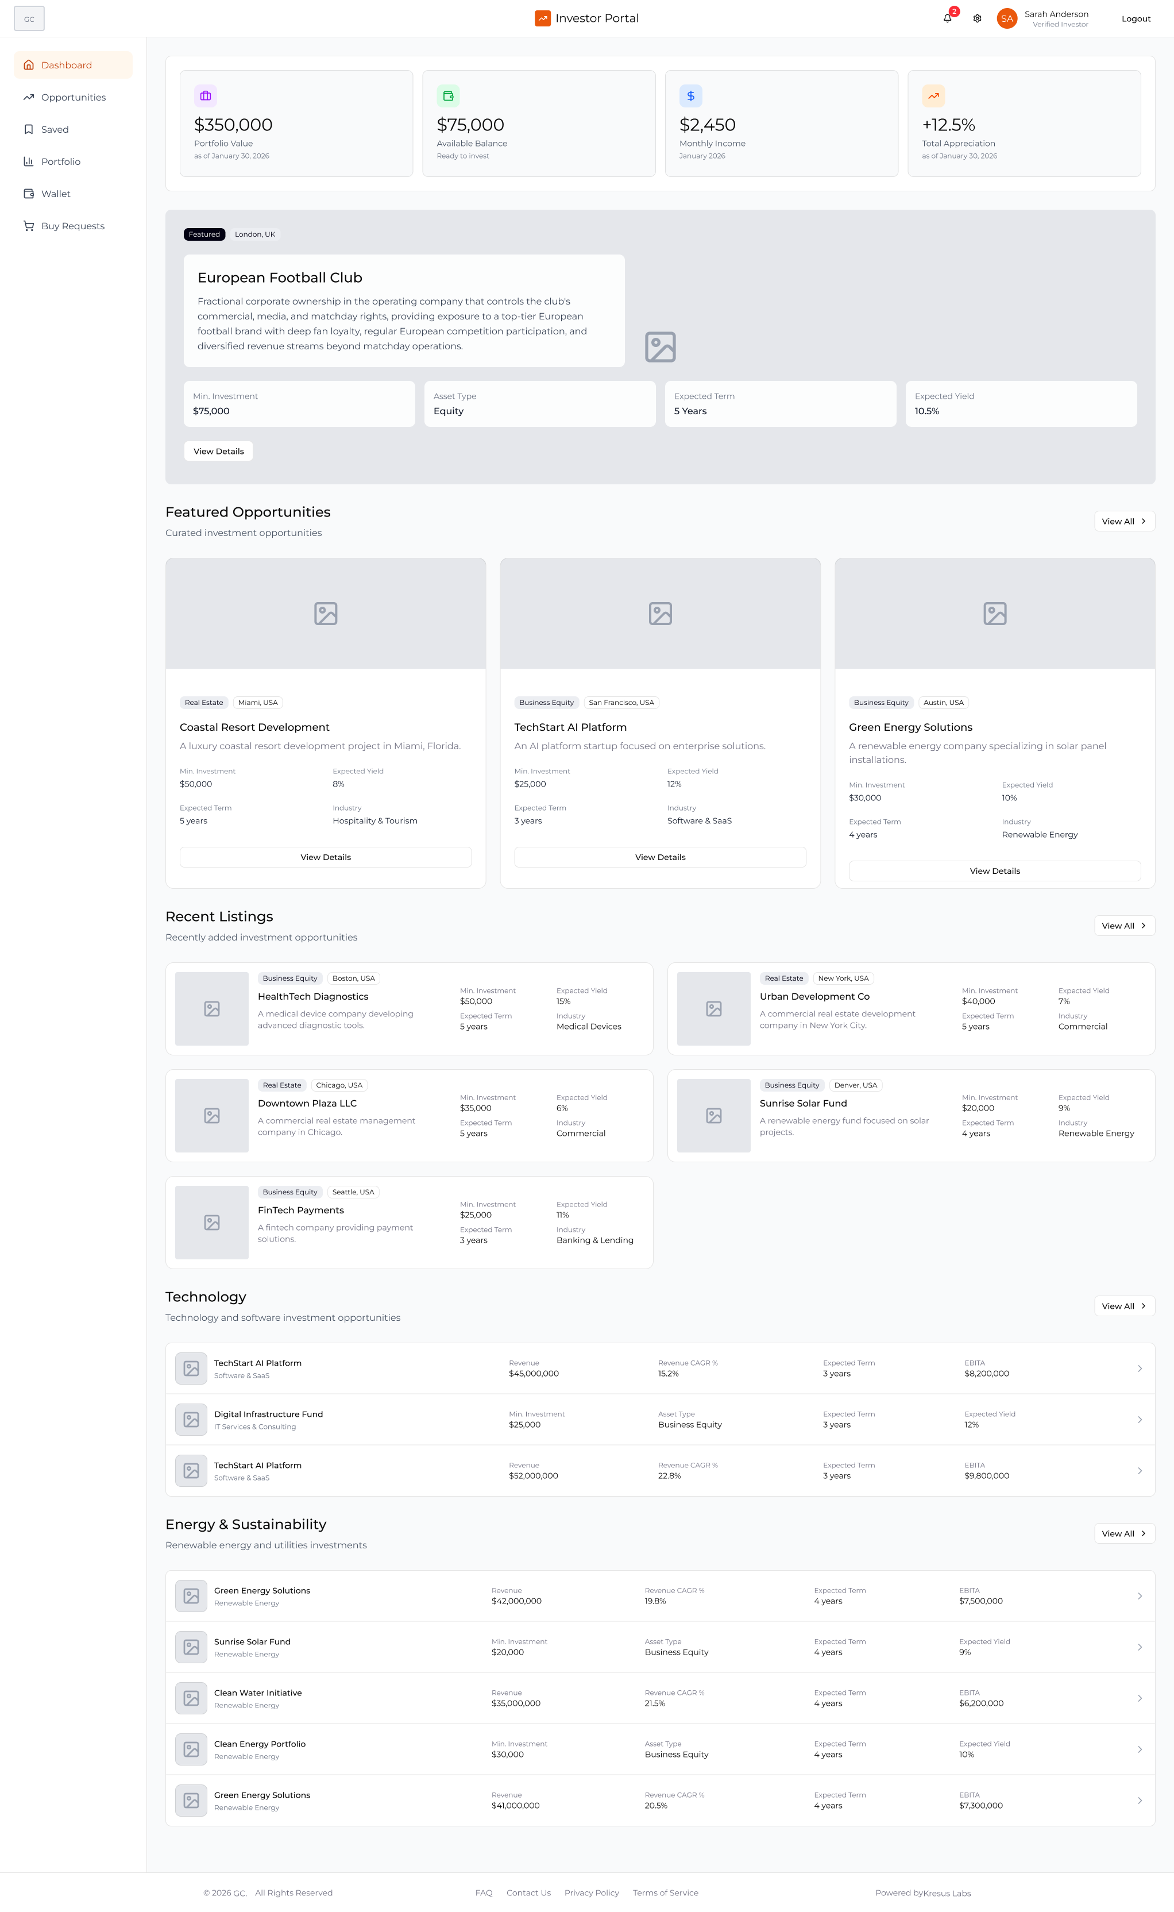Click the SA user avatar
The height and width of the screenshot is (1912, 1174).
point(1007,18)
